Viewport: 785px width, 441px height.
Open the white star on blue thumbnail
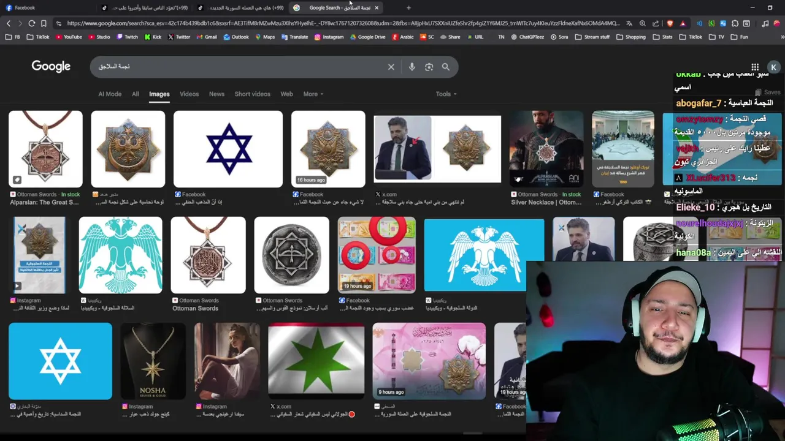pos(60,361)
